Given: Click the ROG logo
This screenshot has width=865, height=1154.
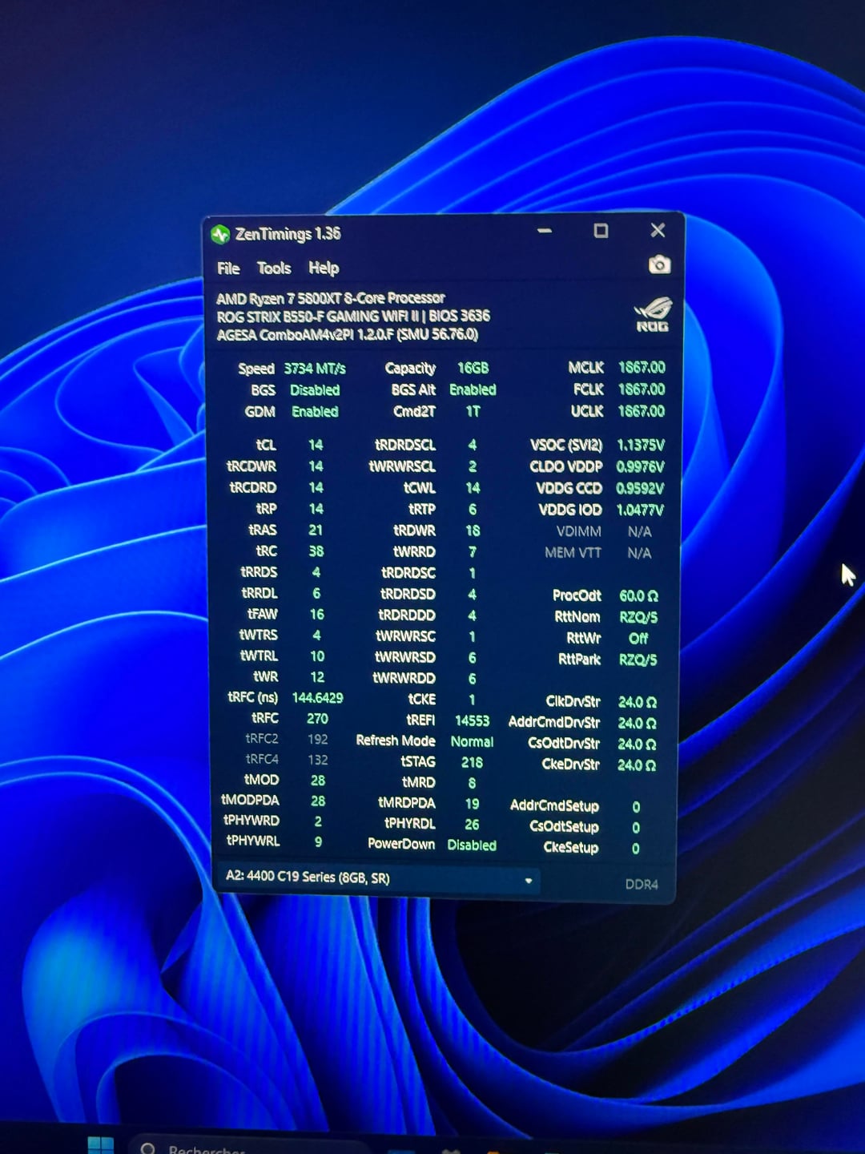Looking at the screenshot, I should click(653, 313).
